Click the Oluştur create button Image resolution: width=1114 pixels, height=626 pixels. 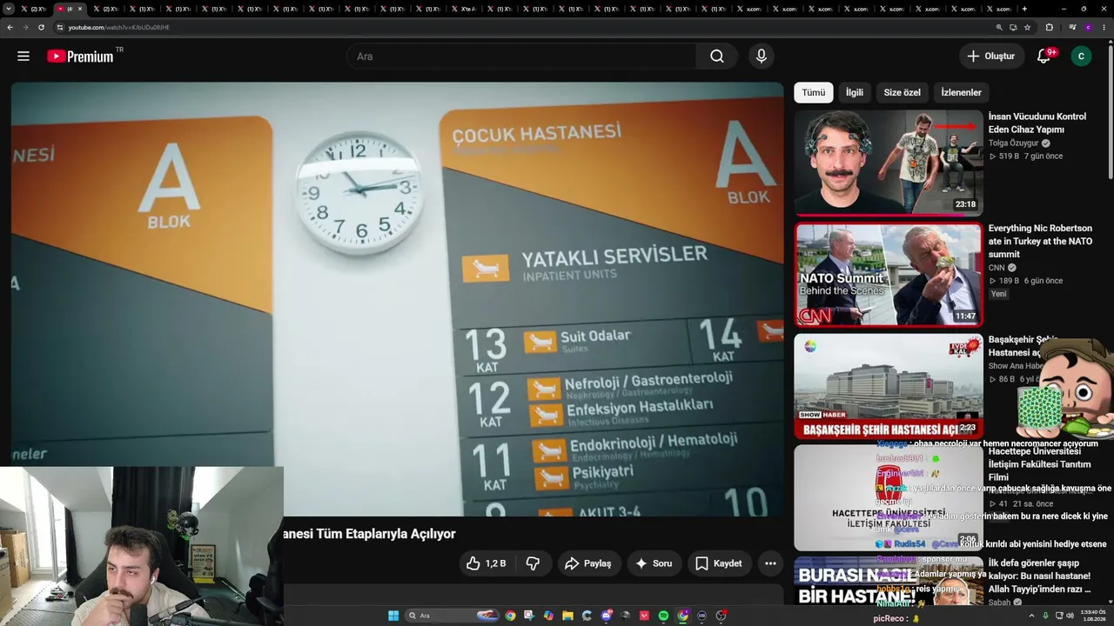pos(991,57)
